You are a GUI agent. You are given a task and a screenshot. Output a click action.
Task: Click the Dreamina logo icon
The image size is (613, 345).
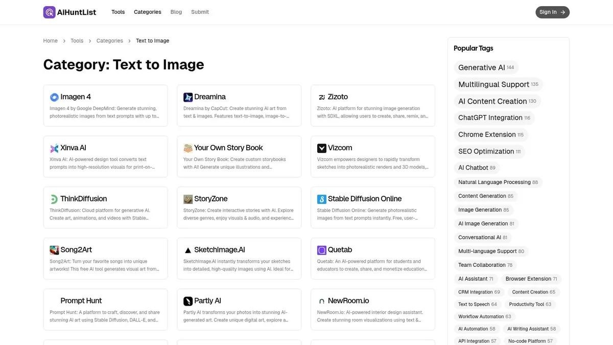188,97
